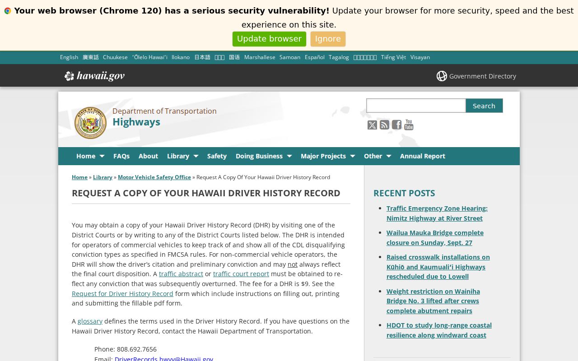Image resolution: width=578 pixels, height=361 pixels.
Task: Expand the Home menu dropdown arrow
Action: point(102,156)
